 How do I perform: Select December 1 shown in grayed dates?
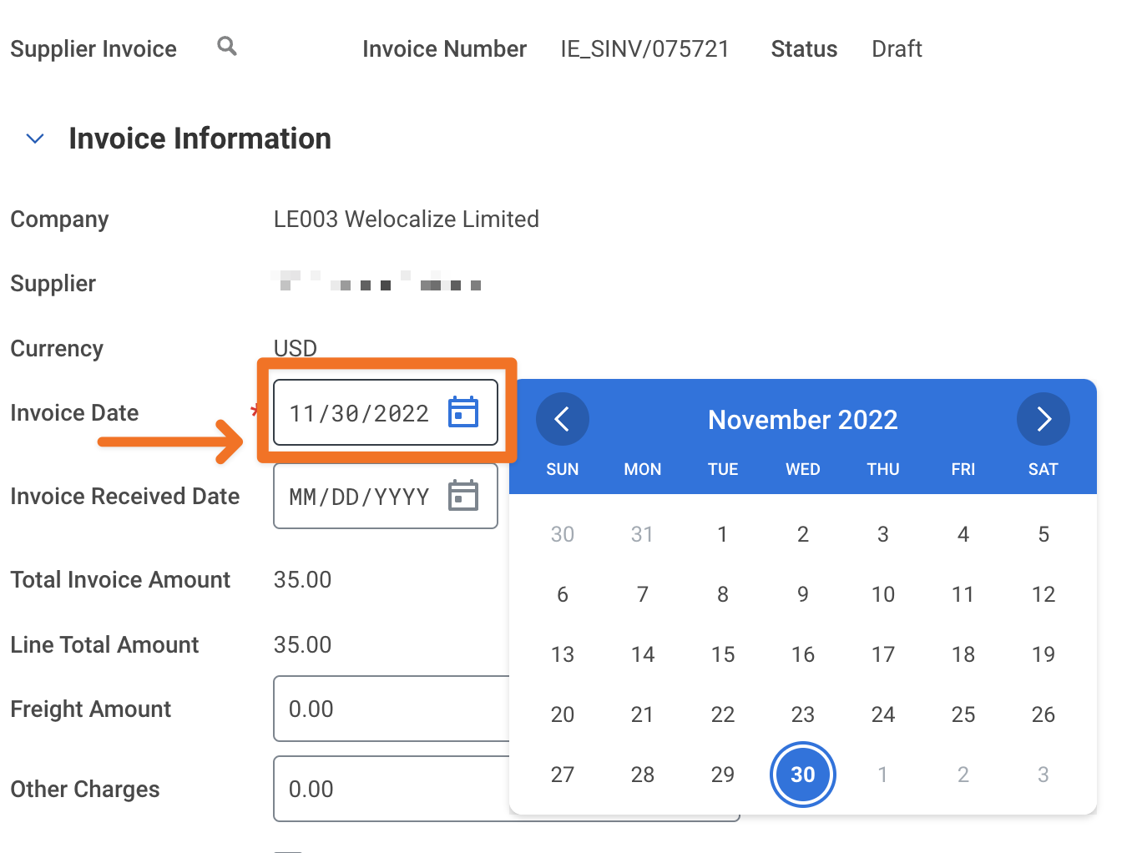[882, 775]
